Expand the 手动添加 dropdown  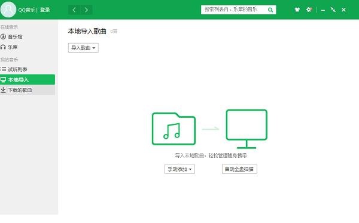tap(180, 169)
